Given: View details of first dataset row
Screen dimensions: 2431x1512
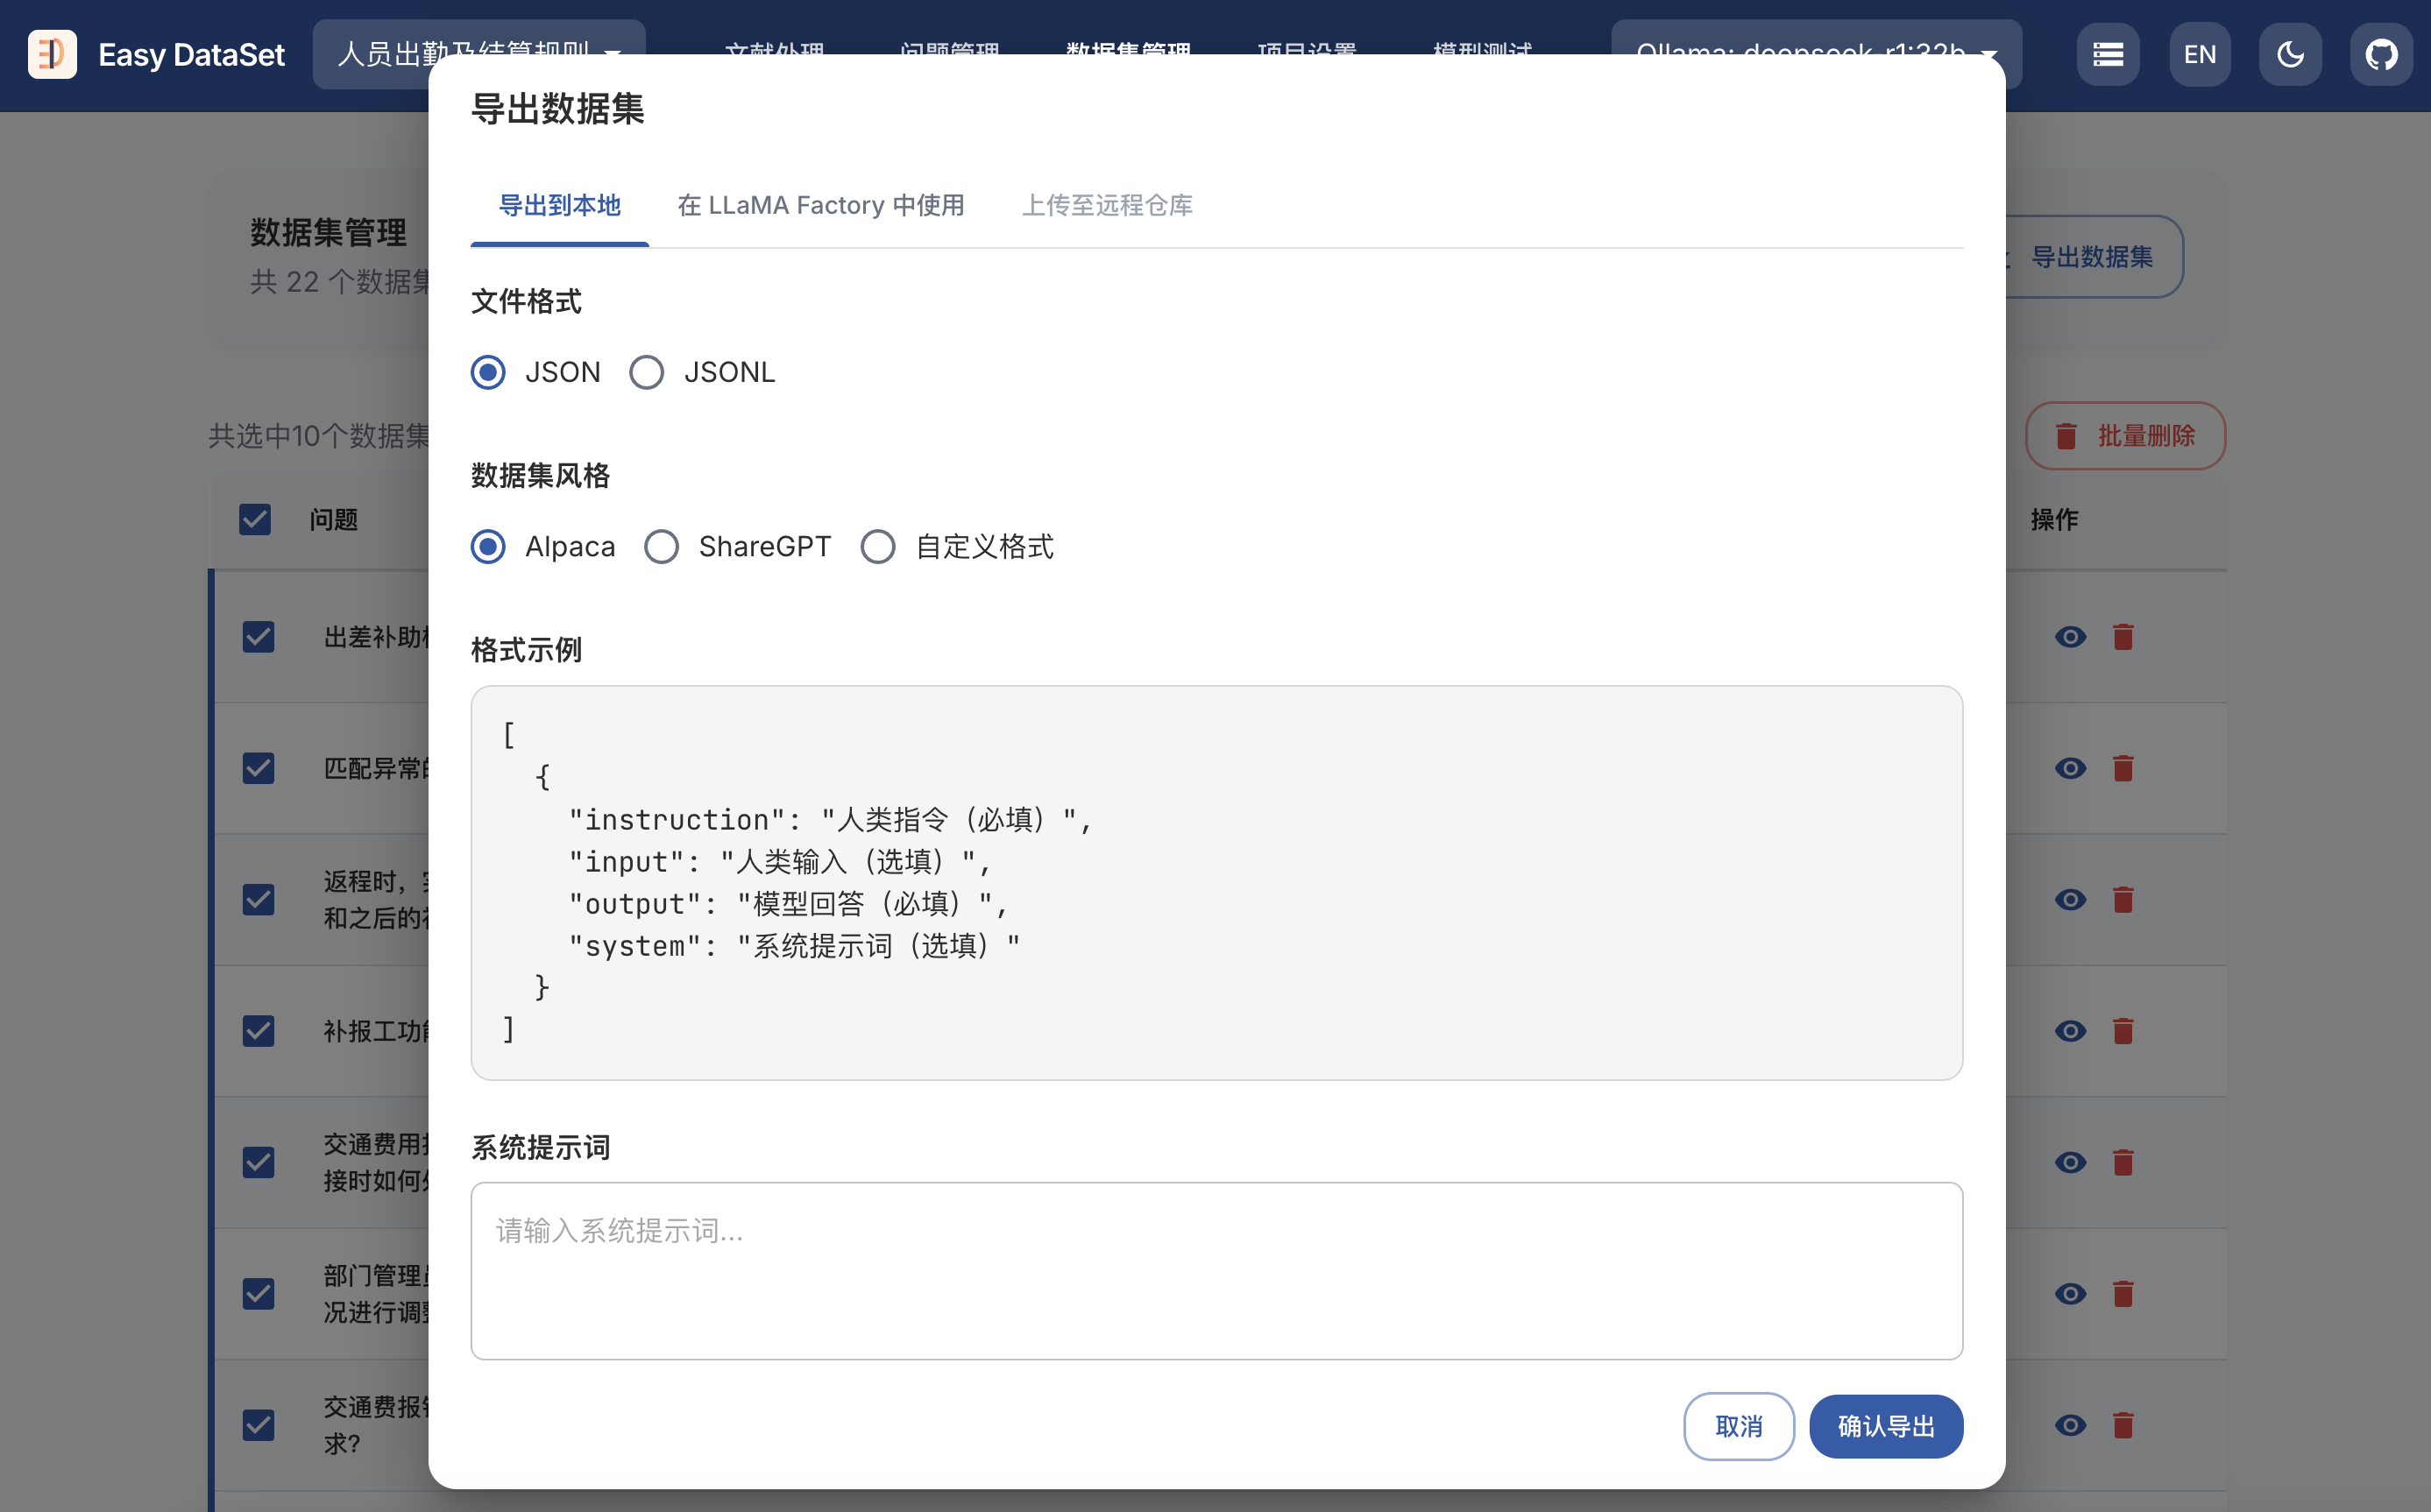Looking at the screenshot, I should (2070, 637).
